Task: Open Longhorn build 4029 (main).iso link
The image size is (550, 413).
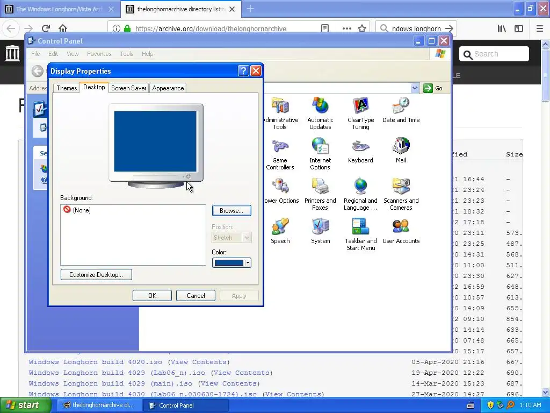Action: (111, 383)
